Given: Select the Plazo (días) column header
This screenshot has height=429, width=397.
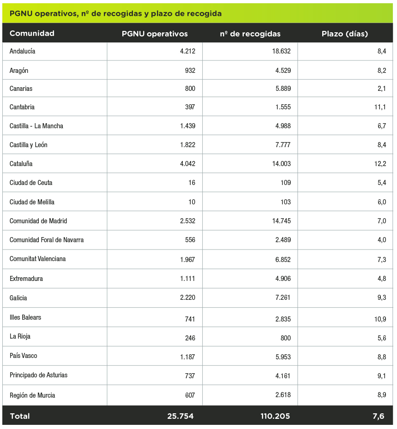Looking at the screenshot, I should (x=345, y=34).
